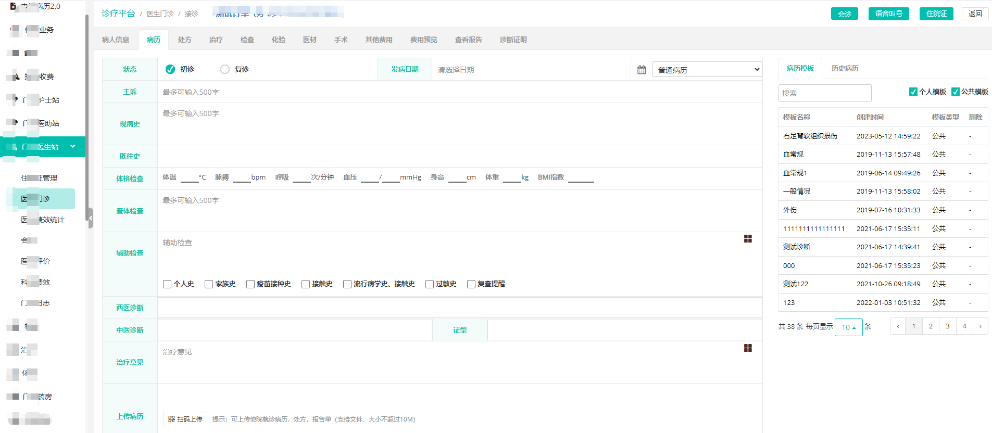The image size is (992, 433).
Task: Select 病历模板 panel tab
Action: pyautogui.click(x=800, y=68)
